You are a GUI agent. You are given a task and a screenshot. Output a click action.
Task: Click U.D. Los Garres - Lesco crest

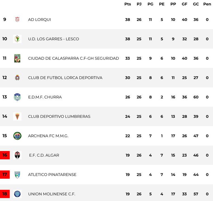point(17,39)
